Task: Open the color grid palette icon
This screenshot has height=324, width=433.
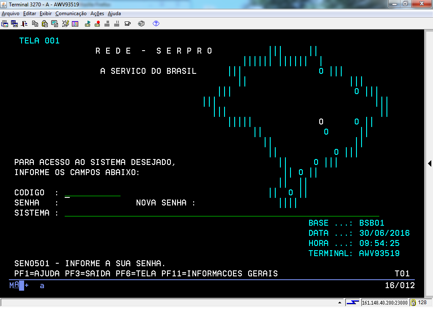Action: point(75,24)
